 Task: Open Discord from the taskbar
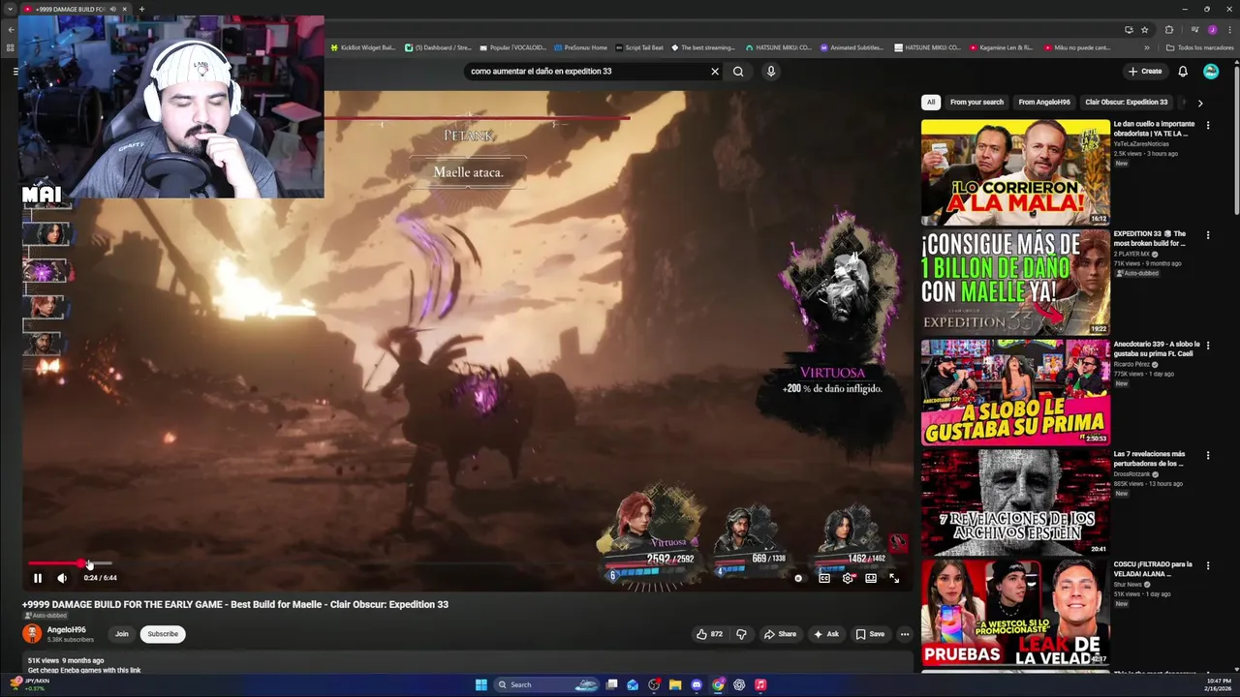(x=697, y=684)
